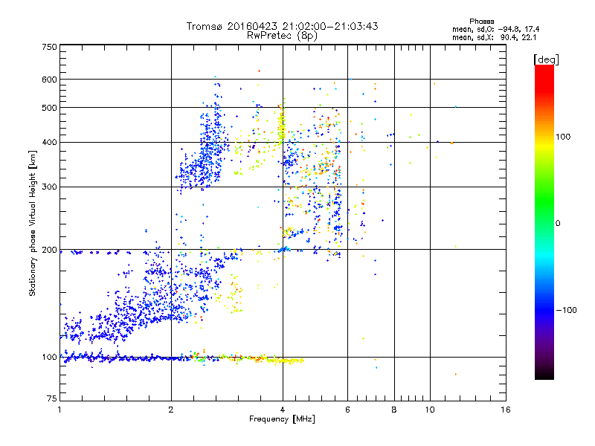Click the "Phases" header label
595x446 pixels.
click(481, 22)
